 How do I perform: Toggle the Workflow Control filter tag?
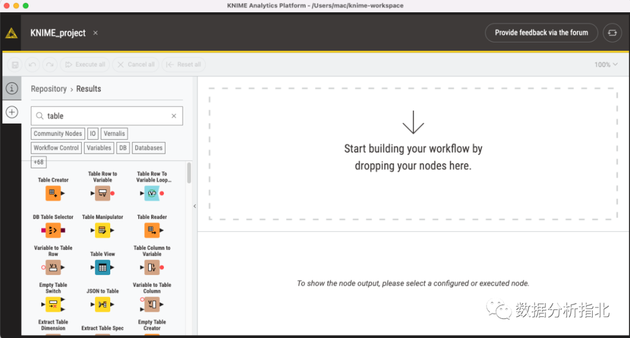56,147
